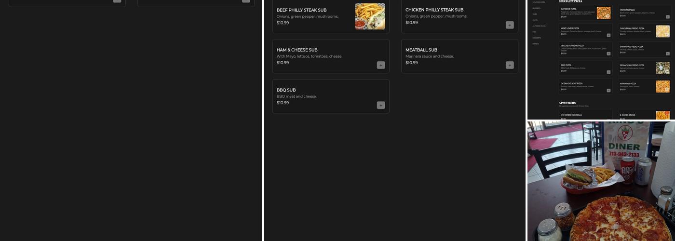This screenshot has height=241, width=675.
Task: Open the Supreme Pizza photo
Action: 604,13
